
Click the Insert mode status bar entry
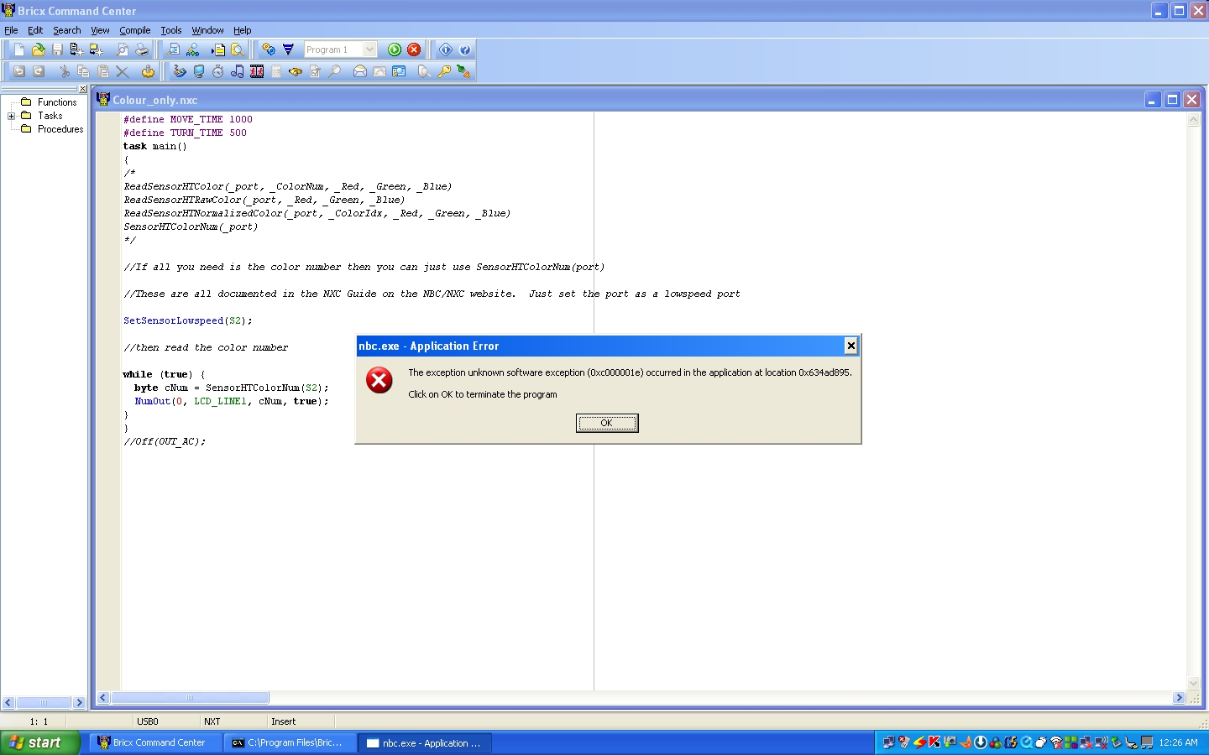pos(284,721)
